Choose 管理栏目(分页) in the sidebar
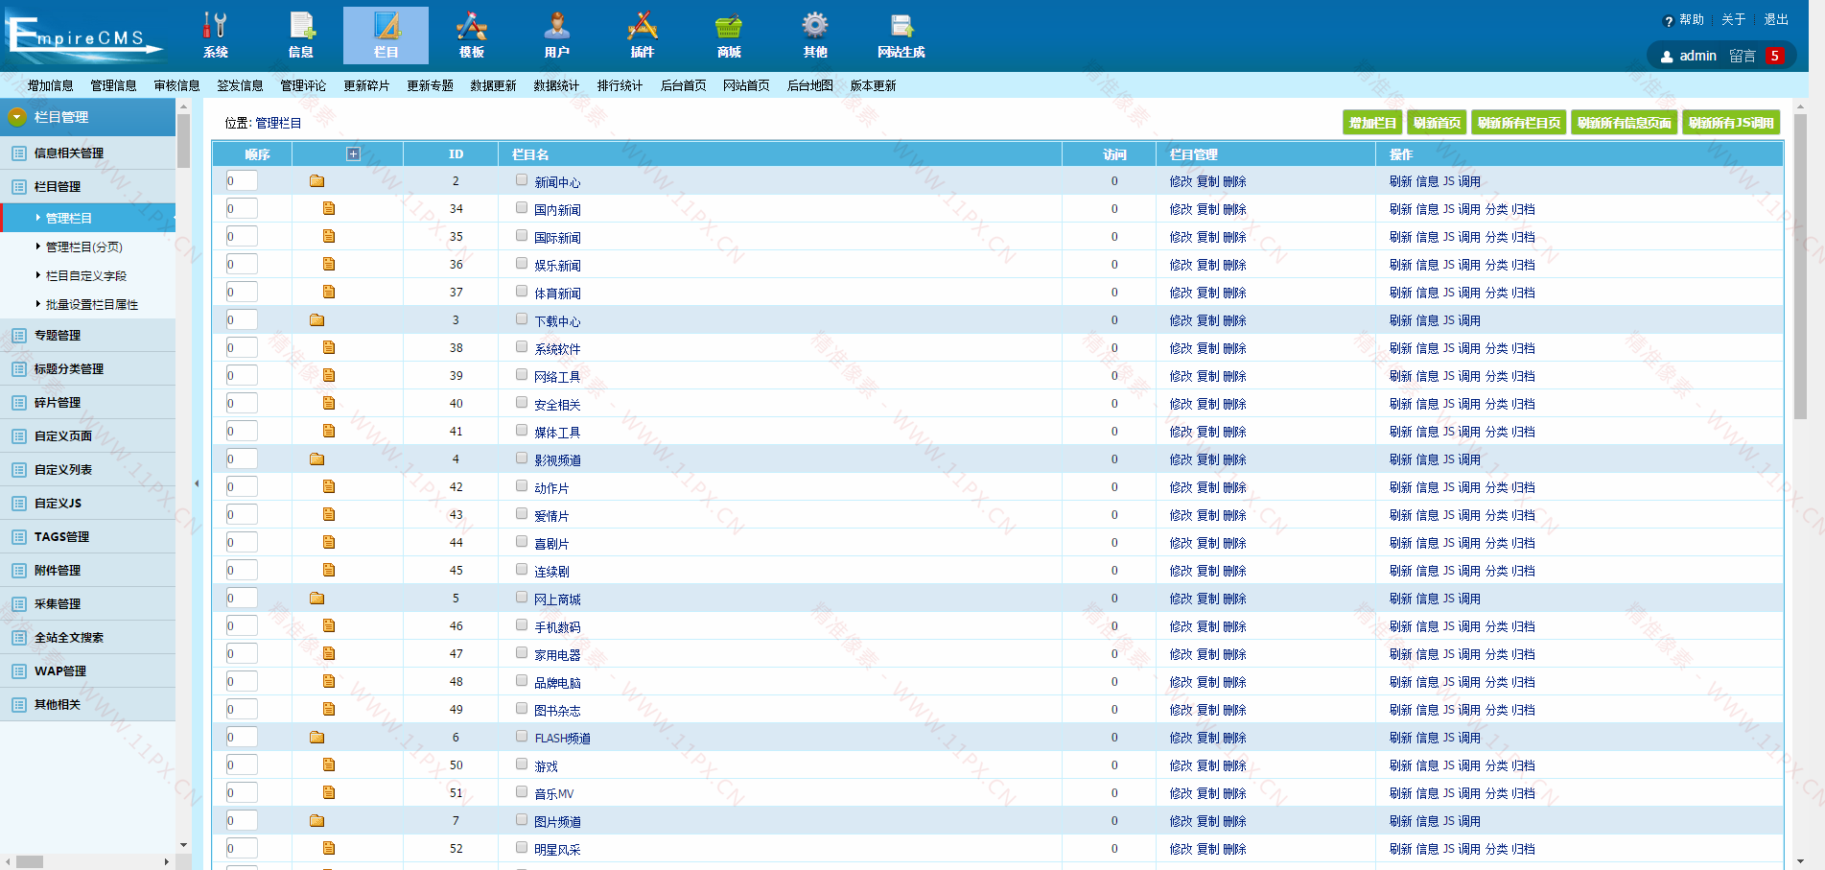1825x870 pixels. click(x=84, y=247)
